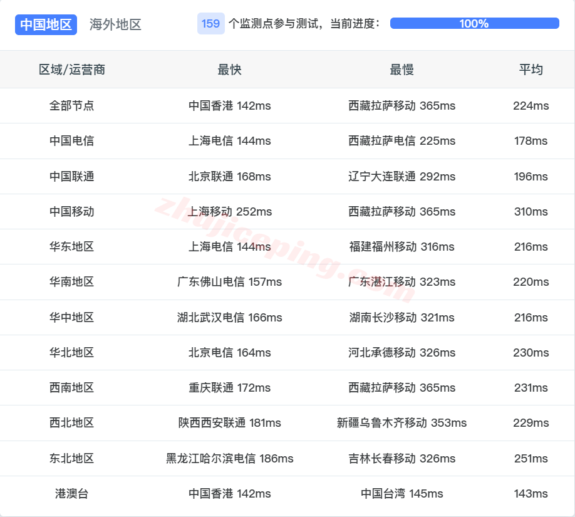This screenshot has width=575, height=517.
Task: Click the 上海电信 144ms result cell
Action: (230, 141)
